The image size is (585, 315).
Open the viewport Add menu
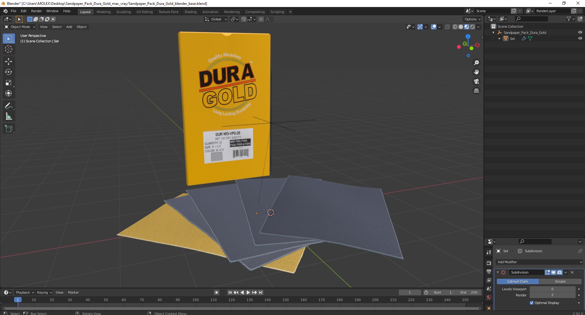pyautogui.click(x=69, y=27)
